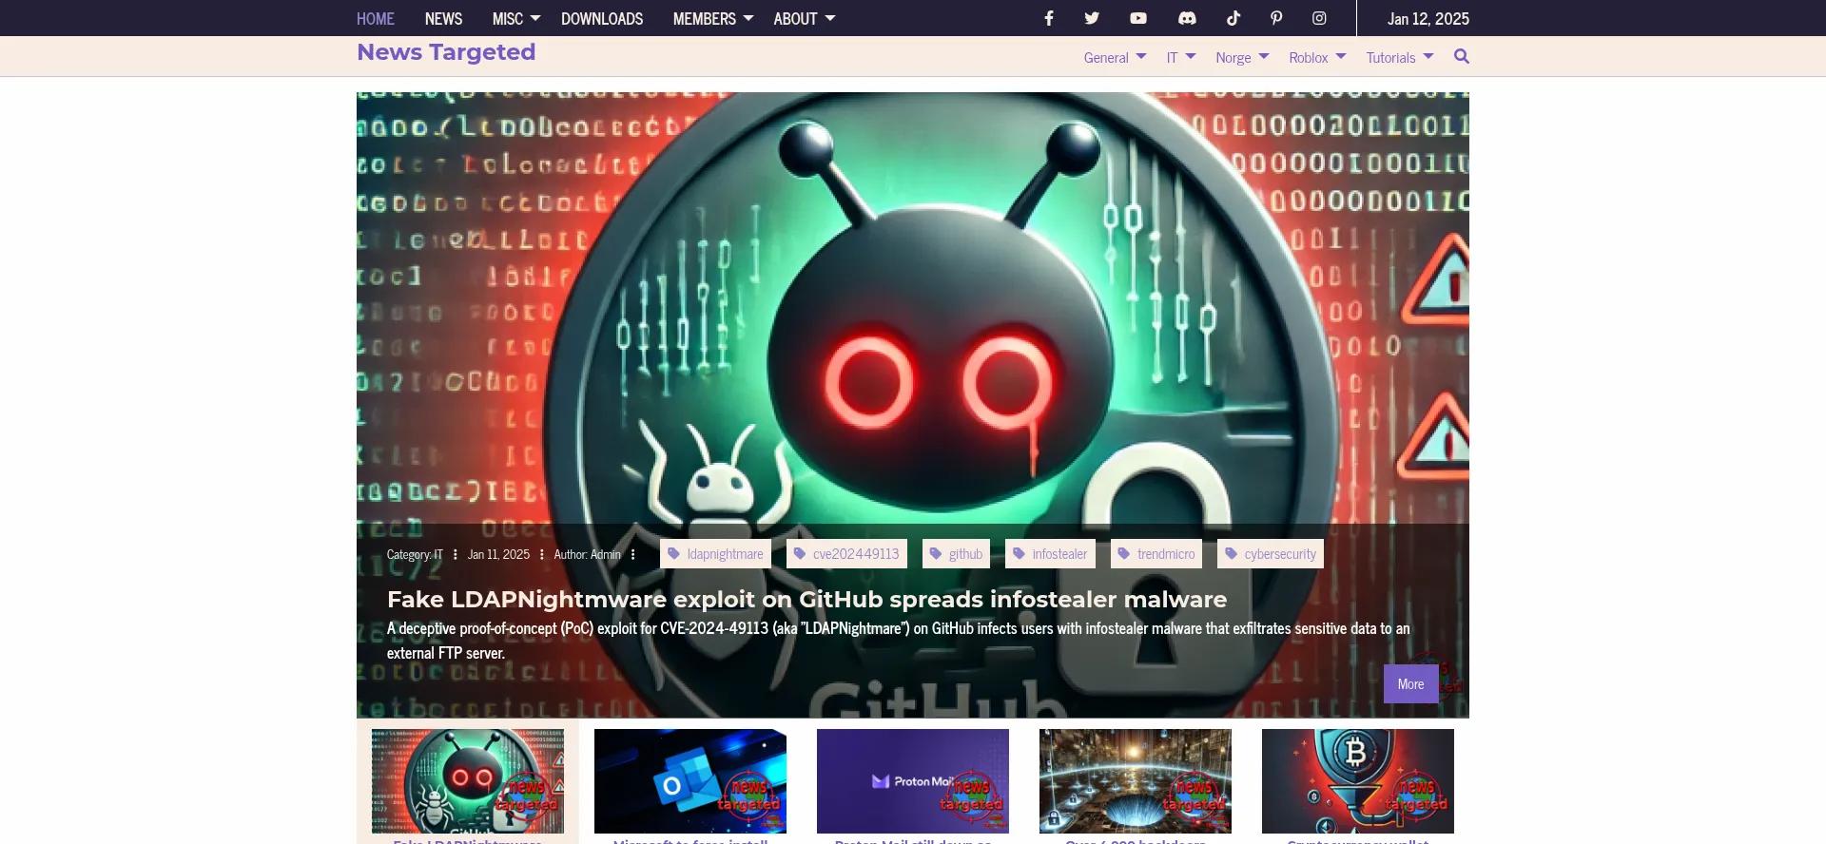Select the Proton Mail article thumbnail
This screenshot has height=844, width=1826.
[x=913, y=781]
